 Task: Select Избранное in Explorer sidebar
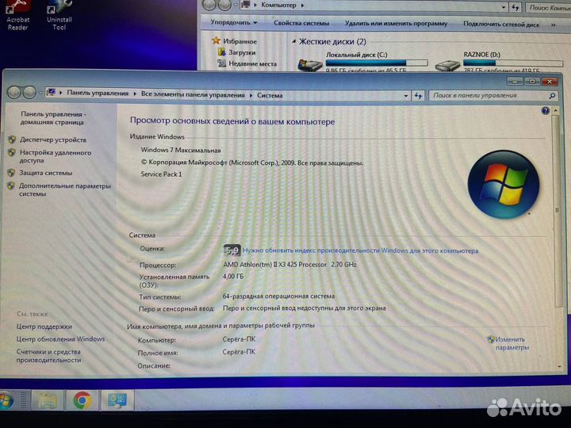coord(240,41)
